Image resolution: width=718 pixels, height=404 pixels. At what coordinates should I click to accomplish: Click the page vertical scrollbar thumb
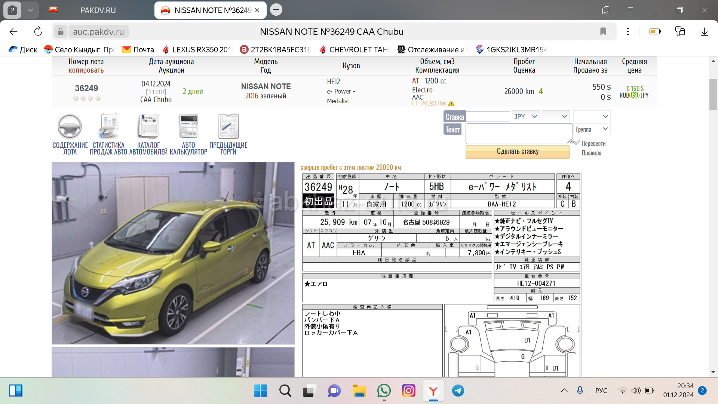(713, 94)
